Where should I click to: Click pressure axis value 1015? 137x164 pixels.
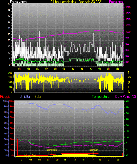tap(128, 13)
